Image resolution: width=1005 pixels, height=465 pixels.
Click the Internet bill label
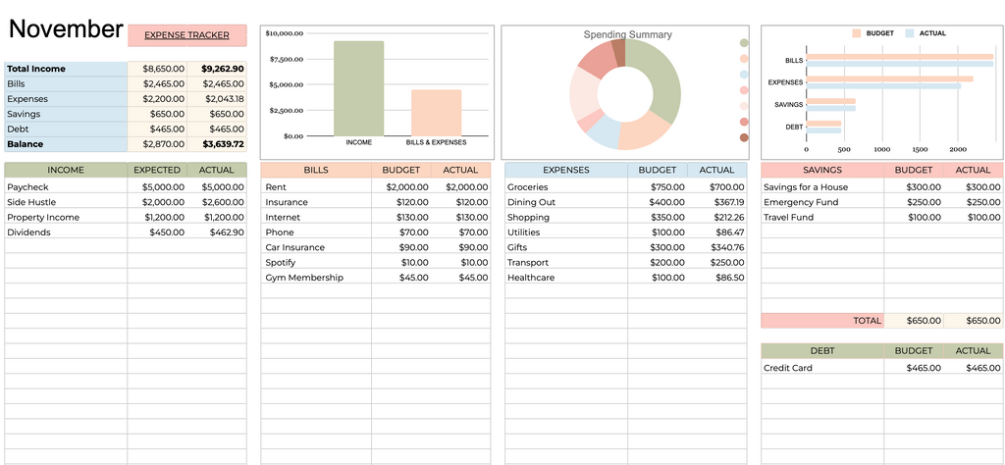tap(283, 217)
